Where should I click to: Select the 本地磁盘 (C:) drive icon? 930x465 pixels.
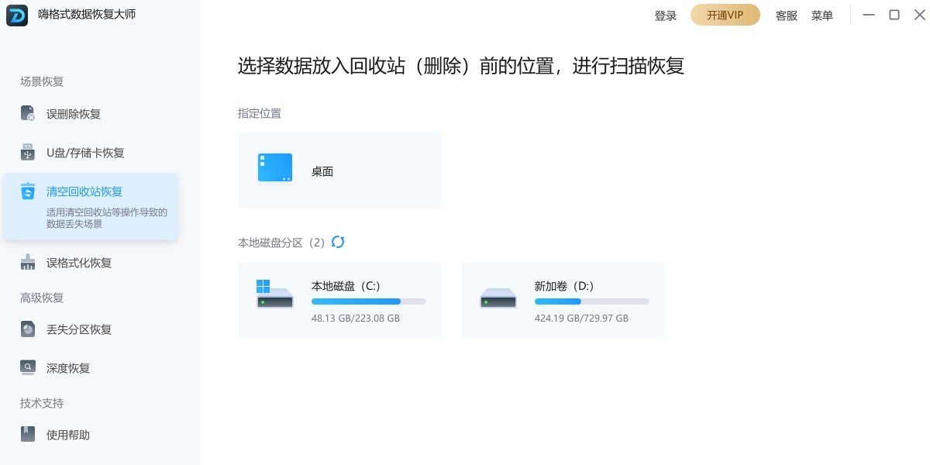275,294
